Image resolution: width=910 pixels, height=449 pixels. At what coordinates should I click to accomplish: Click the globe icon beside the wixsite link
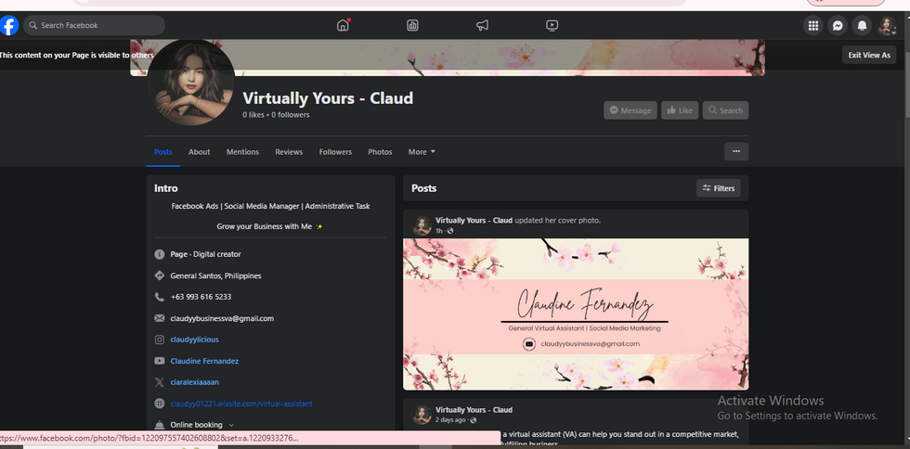point(160,404)
